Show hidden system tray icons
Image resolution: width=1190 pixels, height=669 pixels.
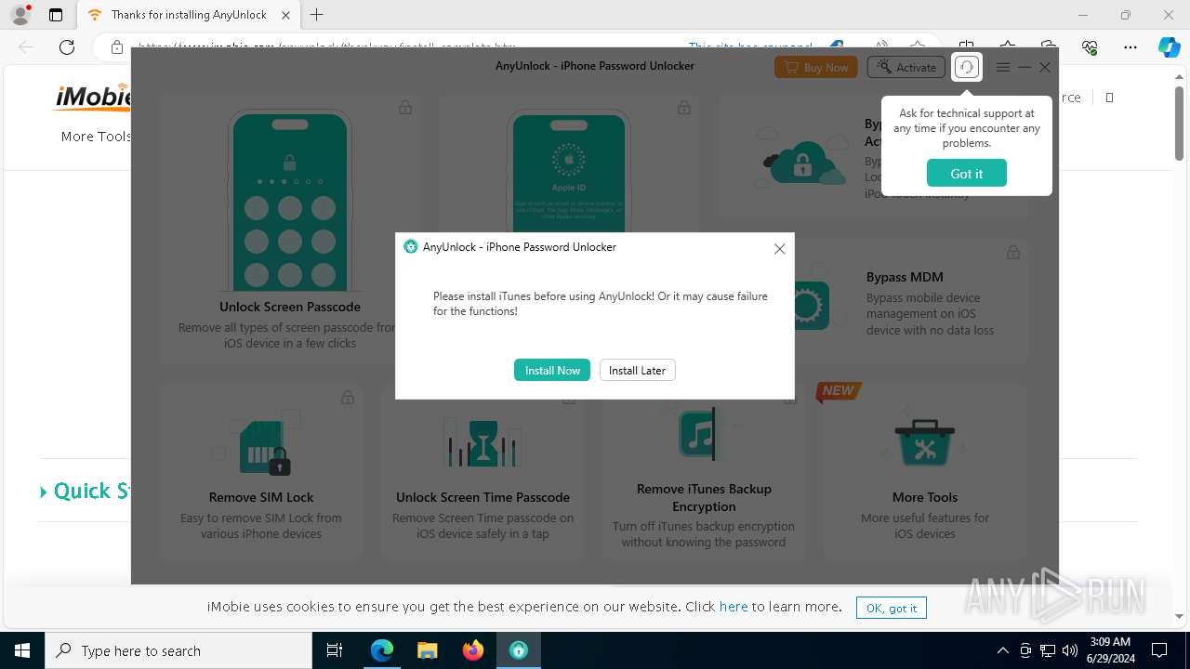point(1002,650)
